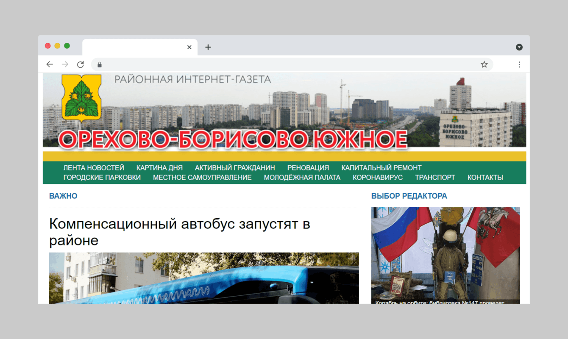Click the browser back navigation arrow
Image resolution: width=568 pixels, height=339 pixels.
point(50,64)
